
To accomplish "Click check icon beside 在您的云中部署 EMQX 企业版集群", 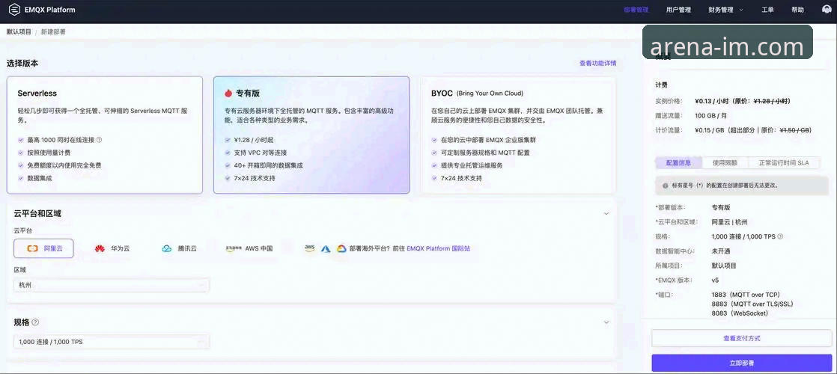I will point(434,140).
